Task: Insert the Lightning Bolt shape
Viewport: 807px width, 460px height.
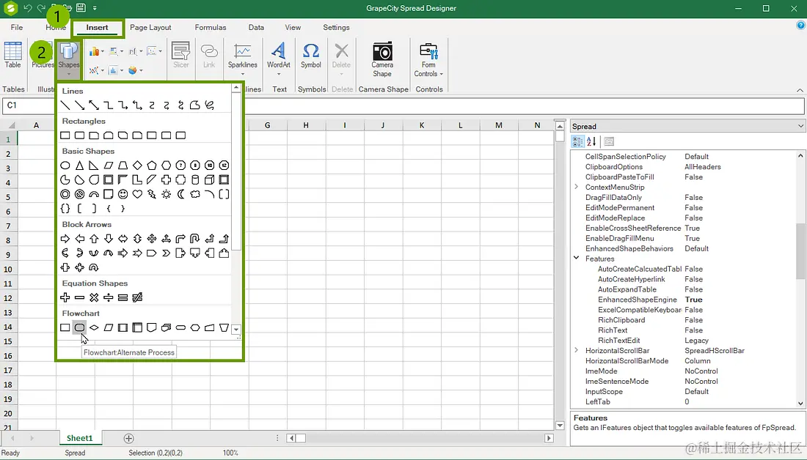Action: click(151, 194)
